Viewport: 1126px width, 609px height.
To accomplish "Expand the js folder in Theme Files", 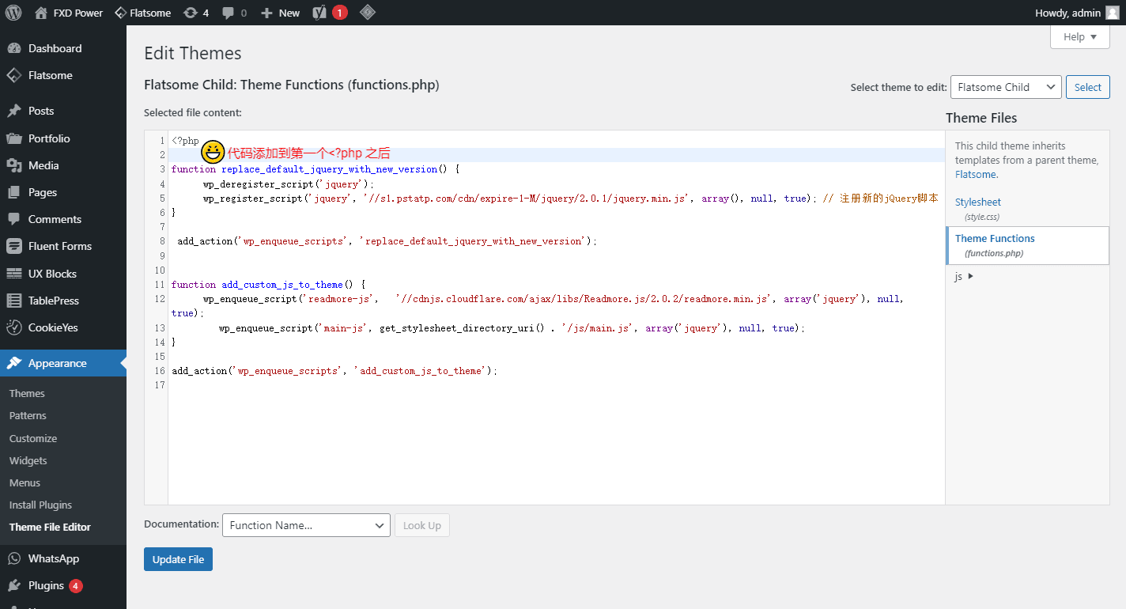I will (x=964, y=276).
